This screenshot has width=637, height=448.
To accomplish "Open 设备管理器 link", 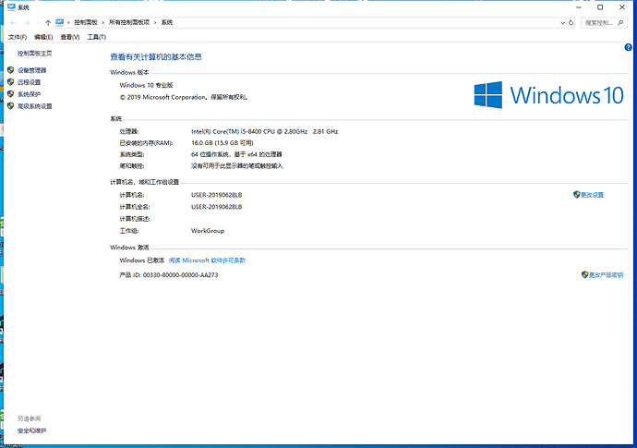I will coord(31,70).
